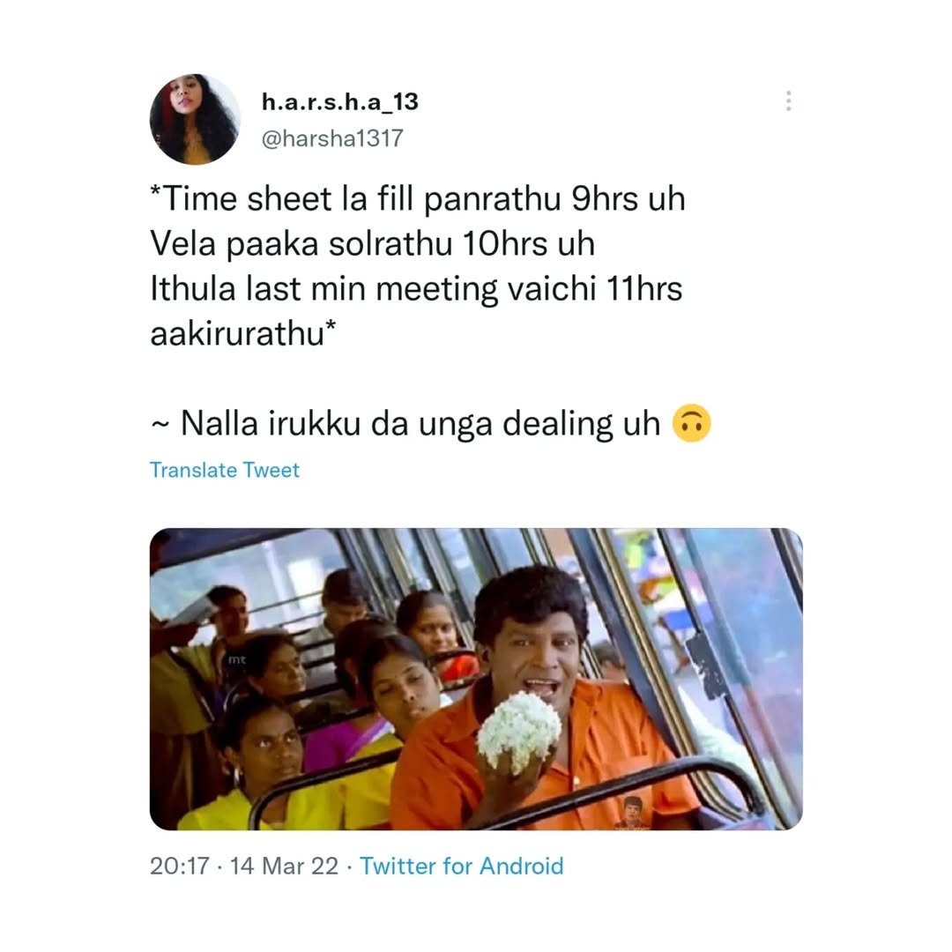Open the attached bus meme image
This screenshot has height=952, width=952.
pos(476,679)
